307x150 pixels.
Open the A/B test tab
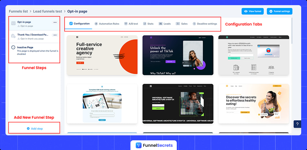131,24
